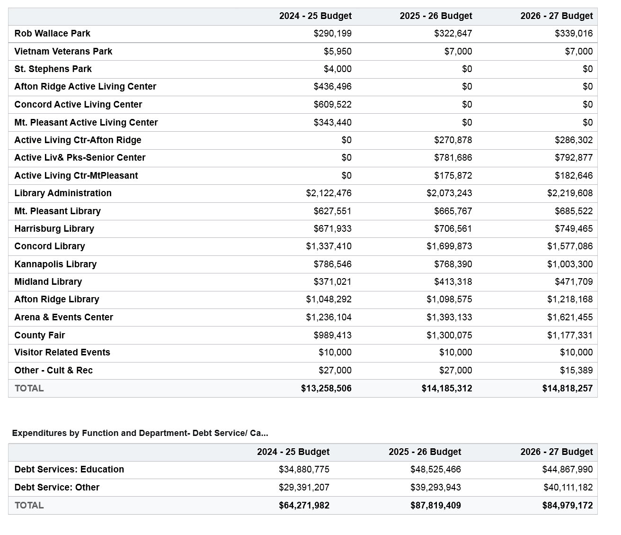Select the $64,271,982 debt total value

point(304,506)
